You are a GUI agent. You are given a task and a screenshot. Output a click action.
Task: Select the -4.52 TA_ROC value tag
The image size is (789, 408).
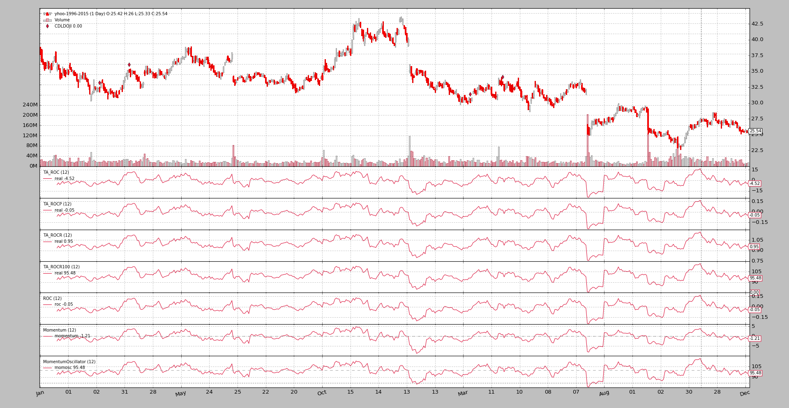[754, 184]
